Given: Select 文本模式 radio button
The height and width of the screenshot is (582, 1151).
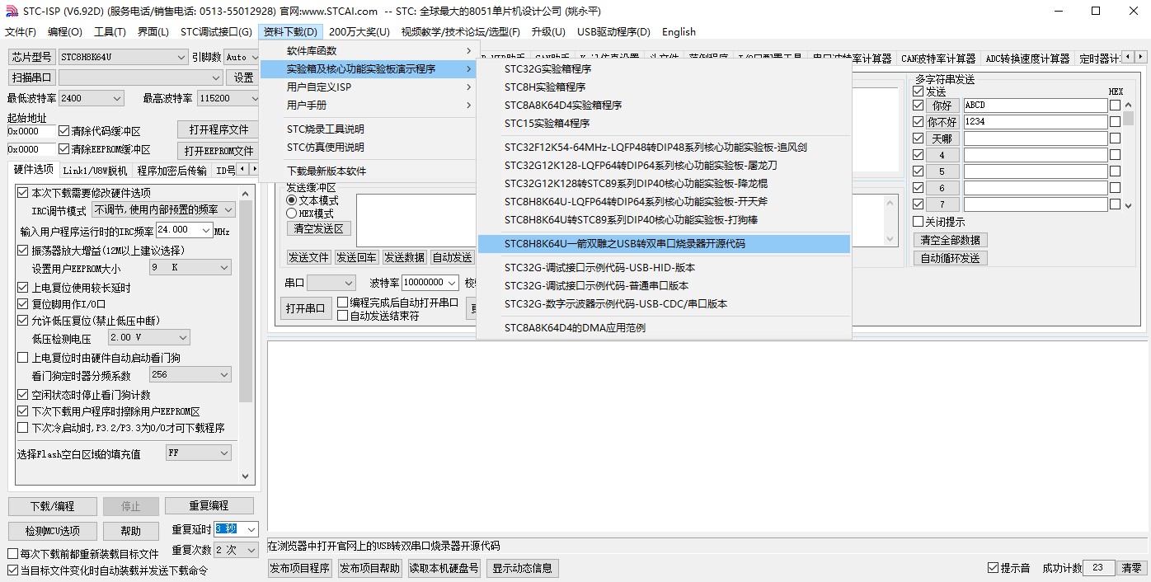Looking at the screenshot, I should pyautogui.click(x=291, y=200).
